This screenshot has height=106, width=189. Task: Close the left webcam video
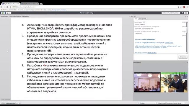click(x=159, y=73)
